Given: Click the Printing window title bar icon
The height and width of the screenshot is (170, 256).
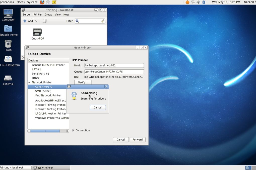Looking at the screenshot, I should pyautogui.click(x=23, y=10).
